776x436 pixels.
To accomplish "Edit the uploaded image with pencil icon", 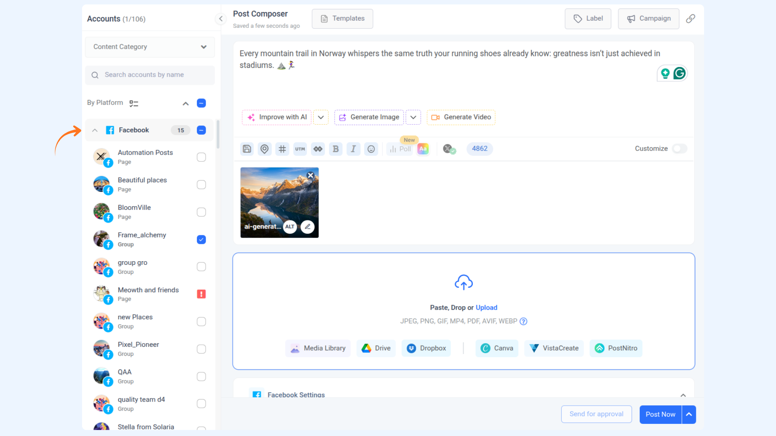I will click(x=308, y=226).
